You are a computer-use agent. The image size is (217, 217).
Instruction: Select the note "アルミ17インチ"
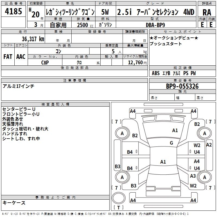(x=18, y=86)
